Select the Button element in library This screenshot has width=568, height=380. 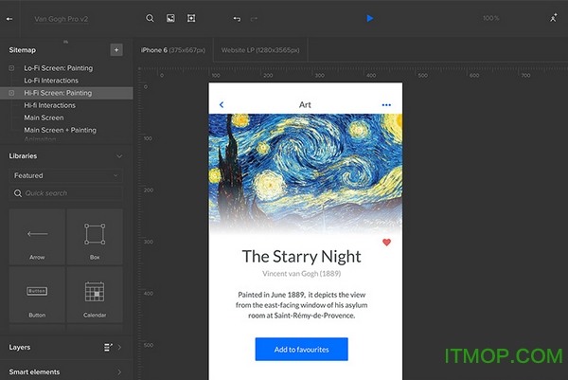[37, 295]
